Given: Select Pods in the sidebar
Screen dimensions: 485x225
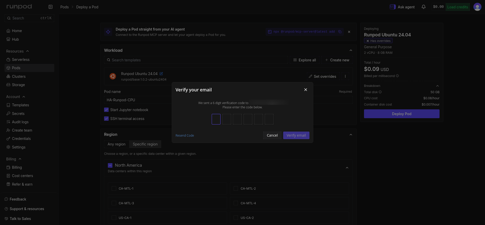Looking at the screenshot, I should (29, 68).
